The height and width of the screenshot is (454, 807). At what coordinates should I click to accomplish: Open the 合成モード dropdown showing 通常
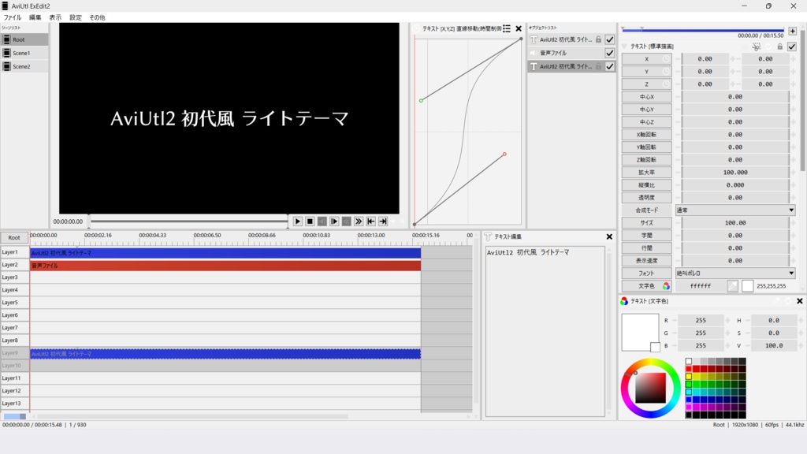point(735,210)
